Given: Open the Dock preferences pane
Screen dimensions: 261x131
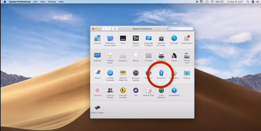Looking at the screenshot, I should tap(123, 40).
